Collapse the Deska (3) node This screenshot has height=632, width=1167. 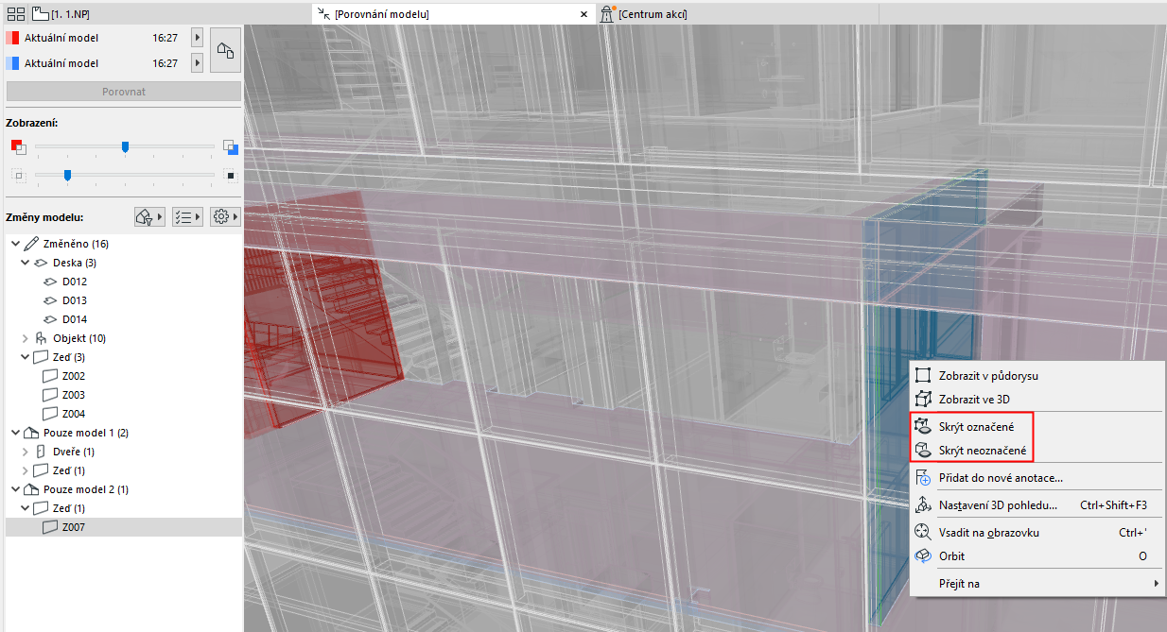(x=26, y=263)
